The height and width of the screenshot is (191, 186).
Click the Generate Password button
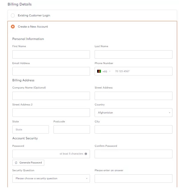[x=28, y=163]
